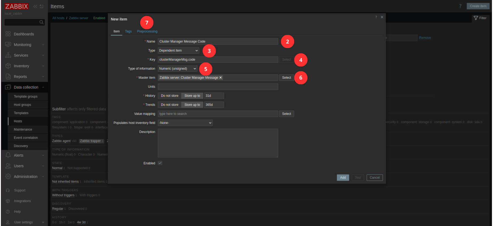Open Hosts submenu item
This screenshot has height=226, width=493.
(18, 121)
